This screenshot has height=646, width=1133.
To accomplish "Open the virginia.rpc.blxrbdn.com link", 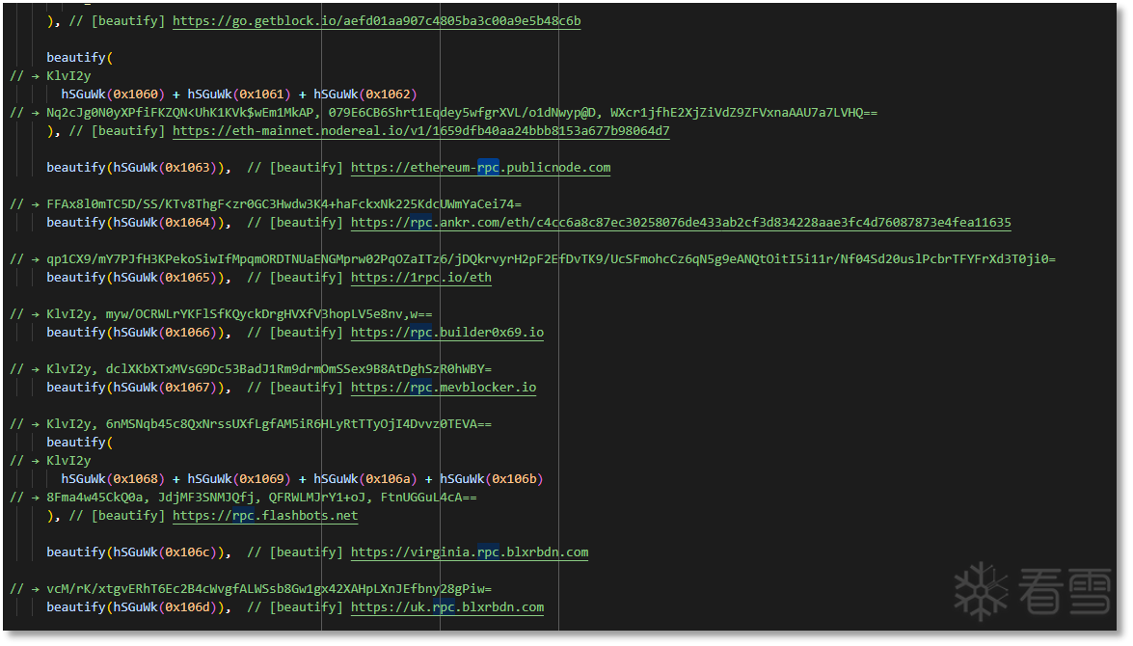I will click(470, 552).
